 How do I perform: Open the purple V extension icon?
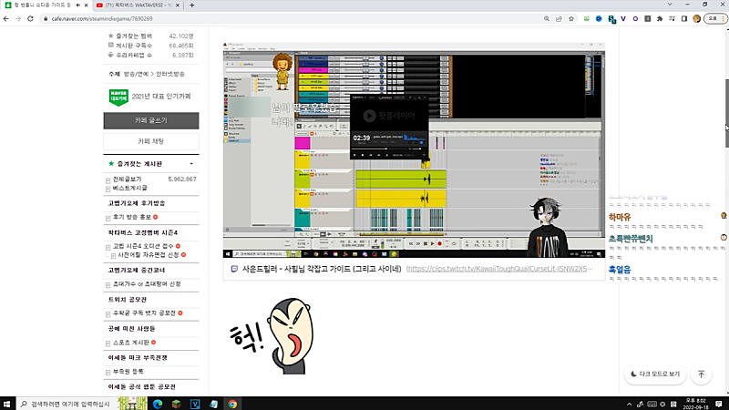point(623,18)
